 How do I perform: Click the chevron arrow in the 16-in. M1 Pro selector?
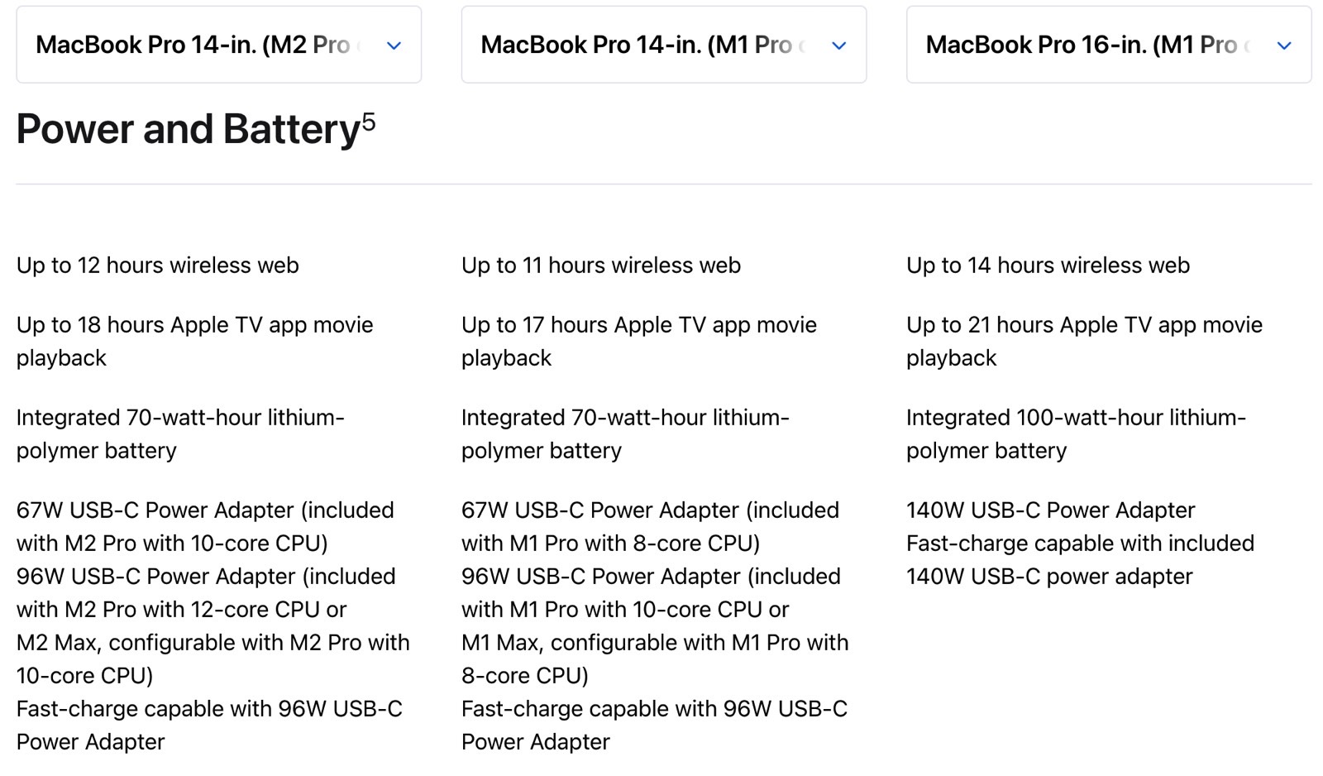coord(1284,46)
